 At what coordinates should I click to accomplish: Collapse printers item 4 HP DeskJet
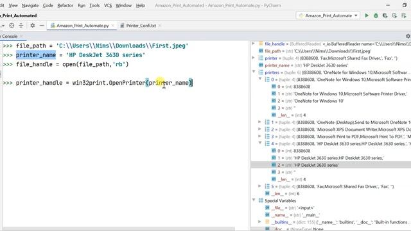(x=260, y=143)
